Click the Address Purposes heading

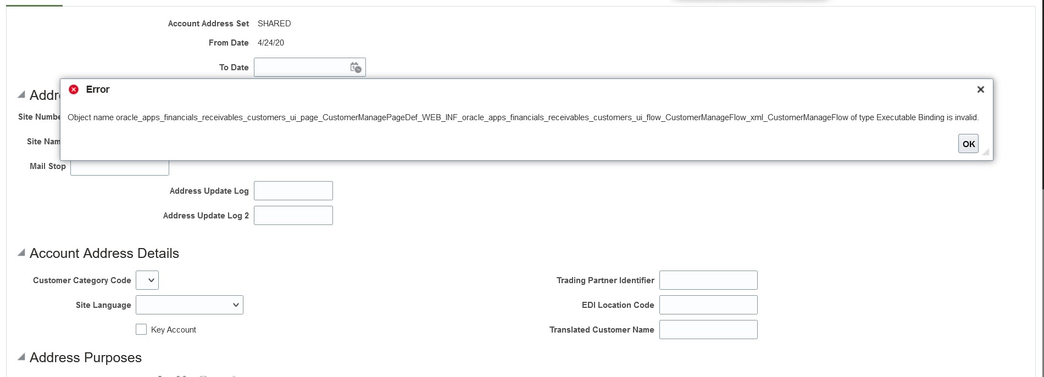click(x=86, y=357)
